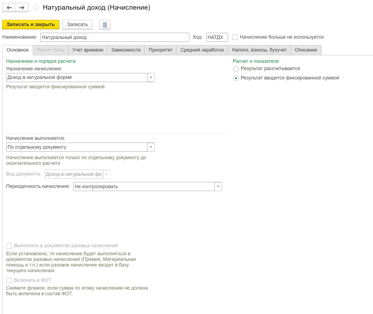The height and width of the screenshot is (314, 373).
Task: Expand the Периодичность начисления dropdown arrow
Action: click(218, 187)
